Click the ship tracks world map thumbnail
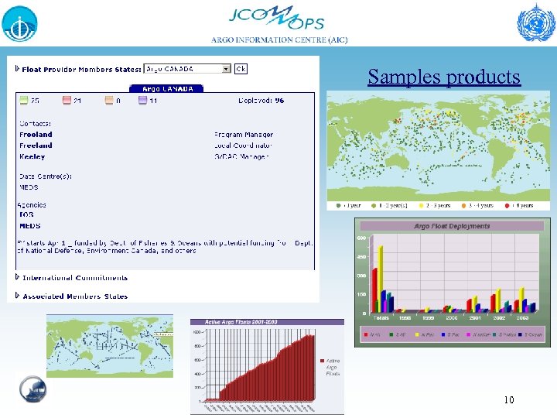This screenshot has height=418, width=557. tap(110, 346)
